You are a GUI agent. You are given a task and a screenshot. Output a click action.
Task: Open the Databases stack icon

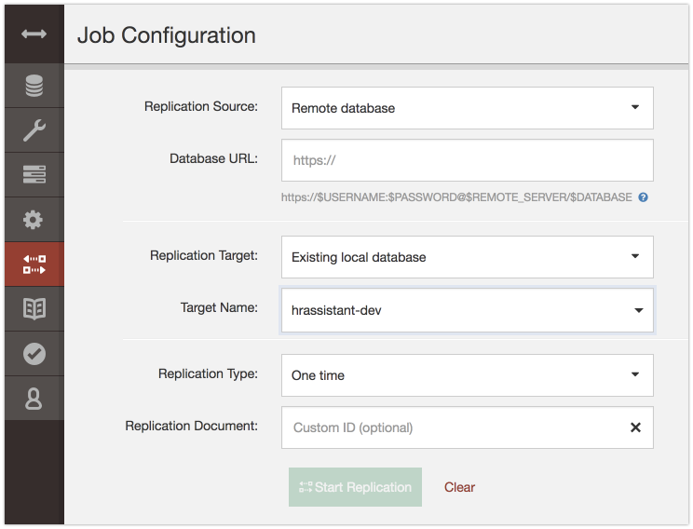[34, 86]
